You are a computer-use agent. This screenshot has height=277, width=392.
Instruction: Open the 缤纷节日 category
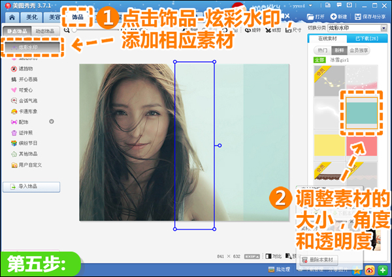click(x=24, y=143)
